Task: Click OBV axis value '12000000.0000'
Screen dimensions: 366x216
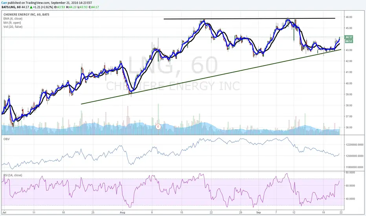Action: tap(355, 156)
